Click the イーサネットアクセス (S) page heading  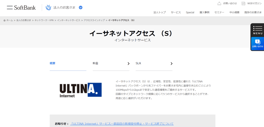(x=131, y=34)
